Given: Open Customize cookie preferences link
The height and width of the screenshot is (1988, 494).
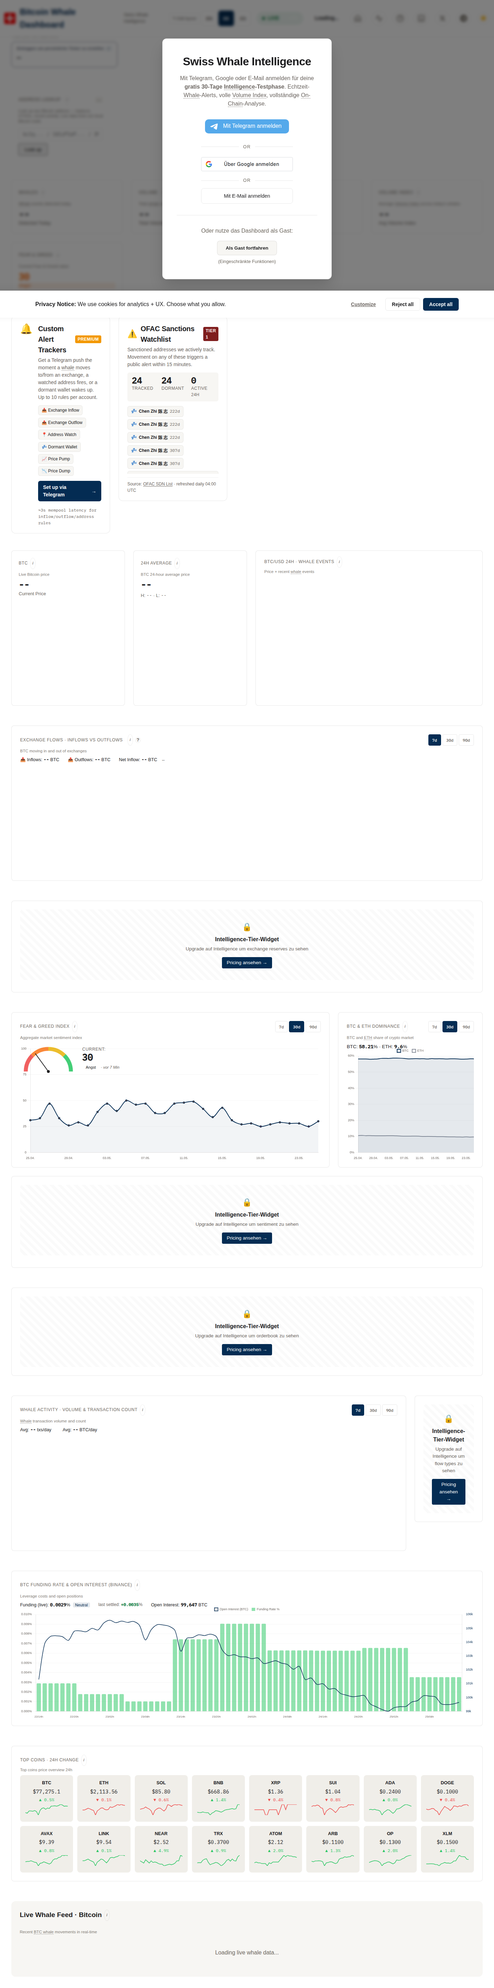Looking at the screenshot, I should coord(363,304).
